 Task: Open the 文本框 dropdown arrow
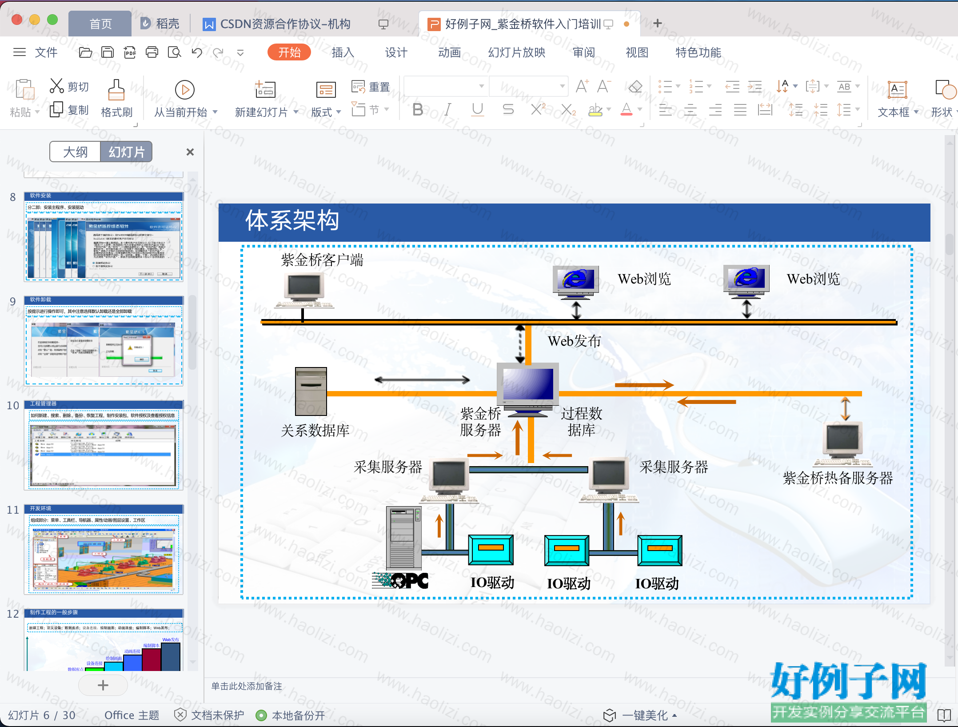[916, 112]
